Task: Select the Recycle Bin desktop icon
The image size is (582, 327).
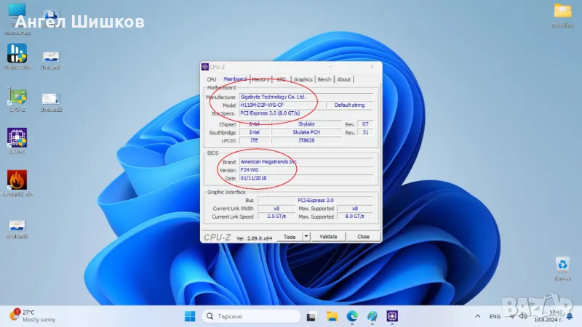Action: click(562, 266)
